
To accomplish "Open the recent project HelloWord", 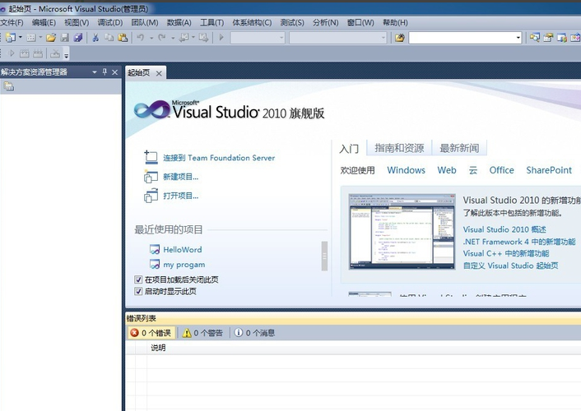I will click(x=182, y=250).
